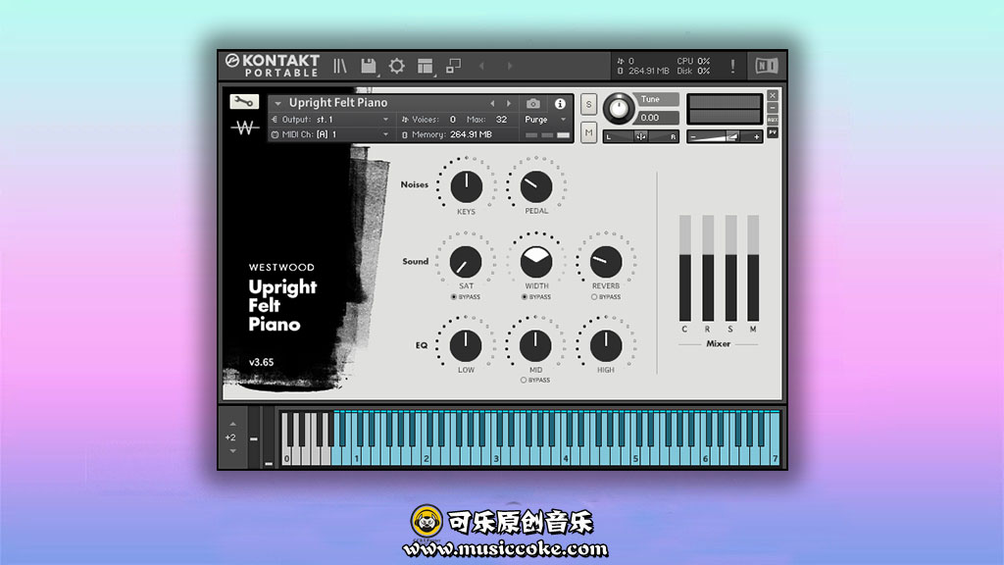
Task: Click the volume plus button
Action: click(x=756, y=136)
